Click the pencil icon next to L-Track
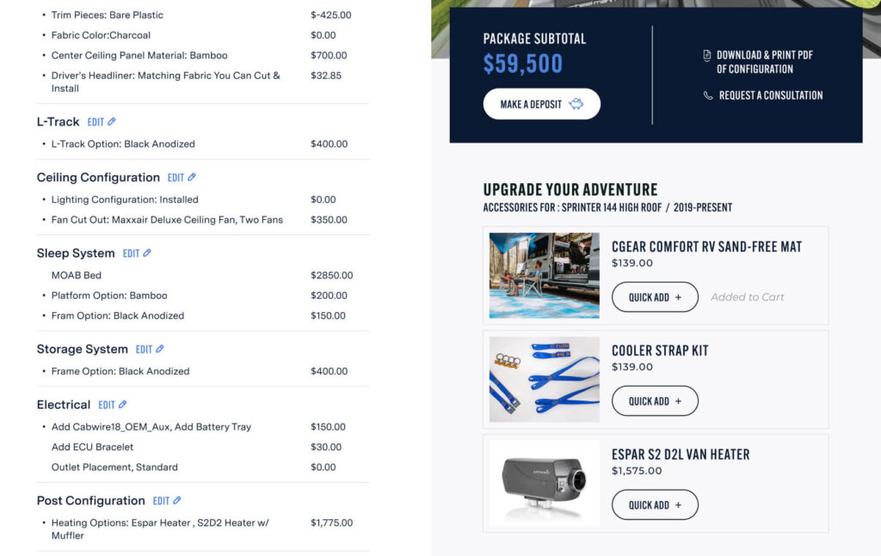 112,122
